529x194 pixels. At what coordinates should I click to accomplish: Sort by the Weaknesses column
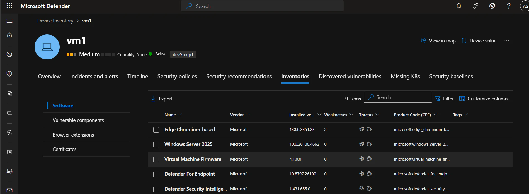[x=339, y=115]
